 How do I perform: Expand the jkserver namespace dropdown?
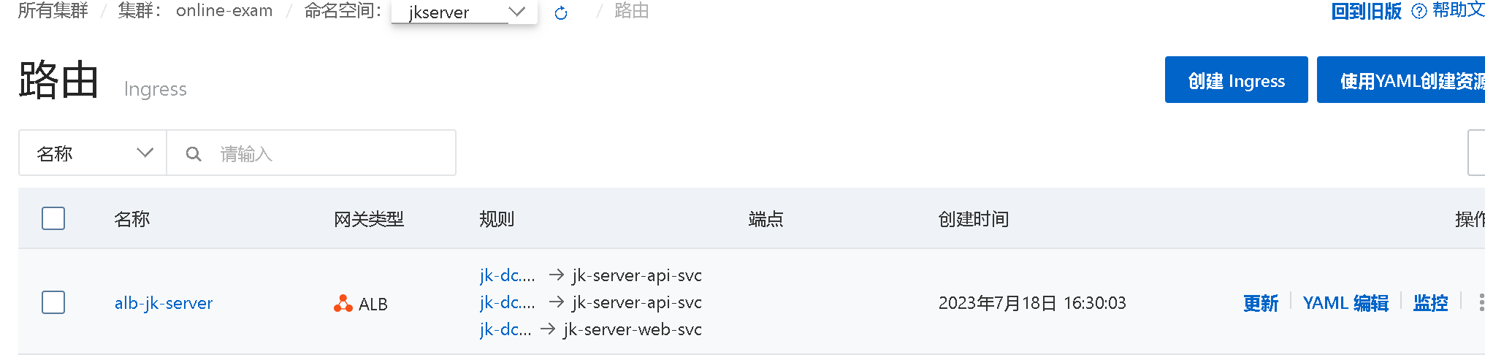tap(465, 12)
